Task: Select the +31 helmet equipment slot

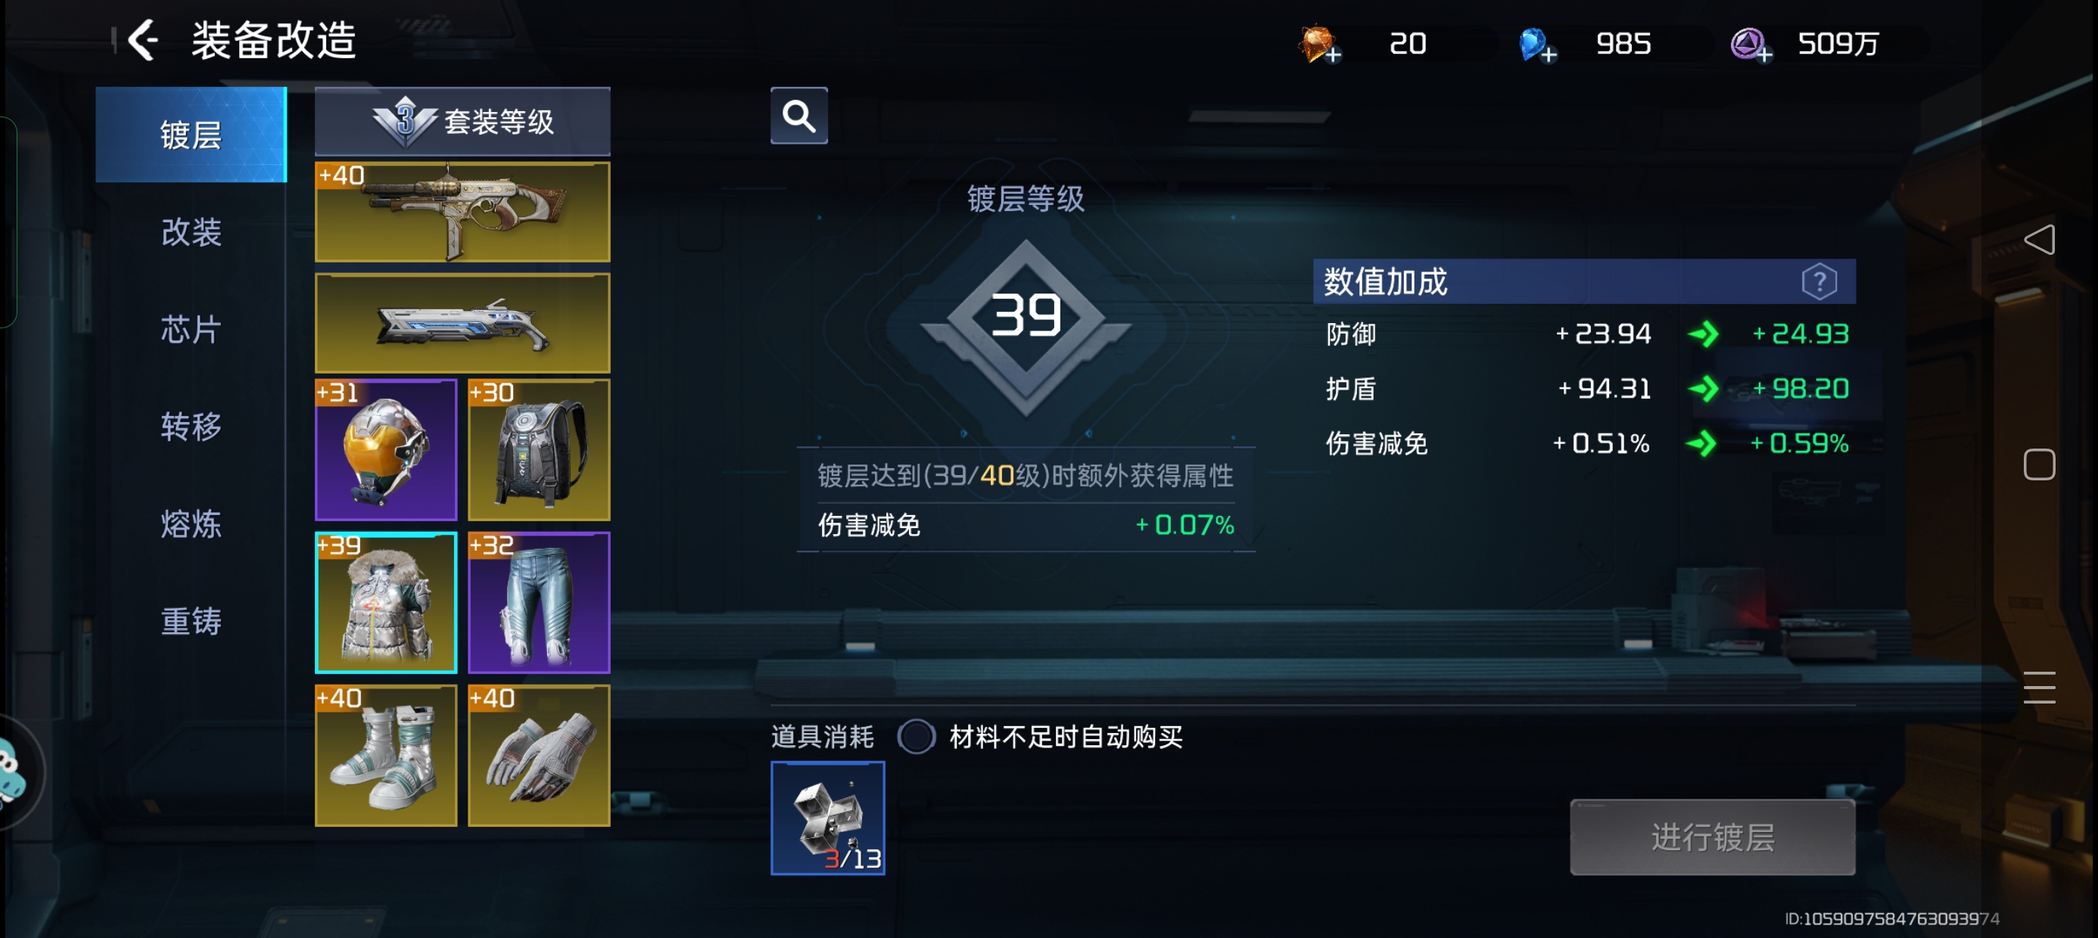Action: 386,449
